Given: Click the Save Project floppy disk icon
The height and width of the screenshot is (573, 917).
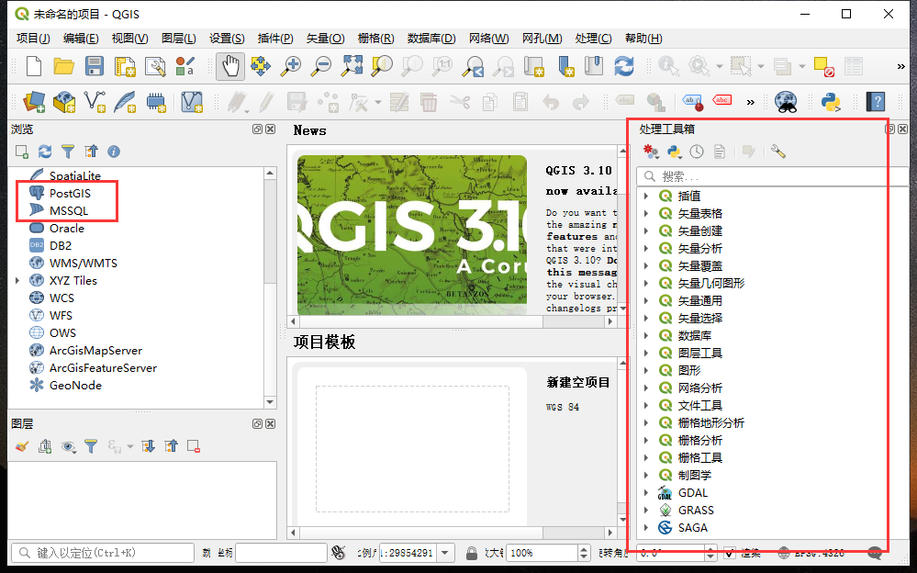Looking at the screenshot, I should (x=95, y=66).
